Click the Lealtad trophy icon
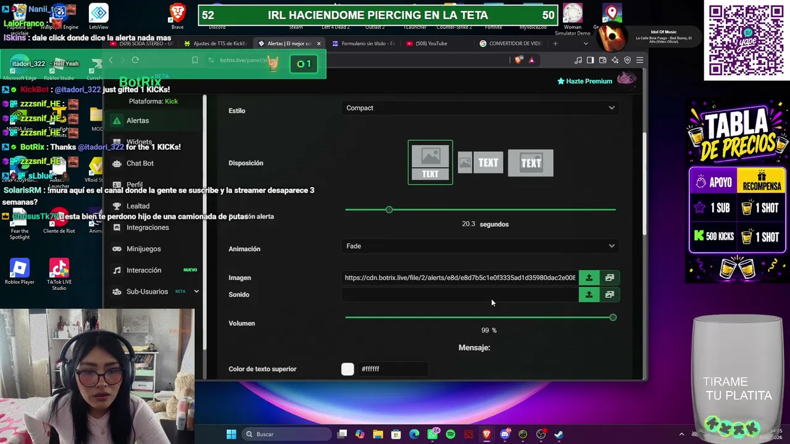This screenshot has width=790, height=444. 117,206
